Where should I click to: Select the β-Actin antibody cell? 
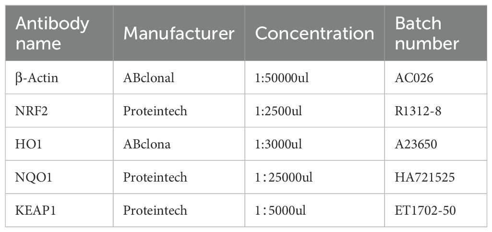coord(37,78)
